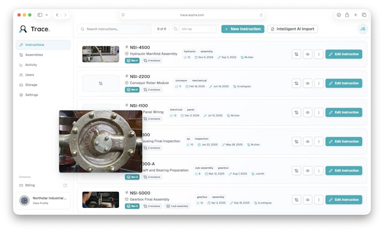The height and width of the screenshot is (232, 384).
Task: Preview NSI-5000 with the eye icon
Action: (x=308, y=200)
